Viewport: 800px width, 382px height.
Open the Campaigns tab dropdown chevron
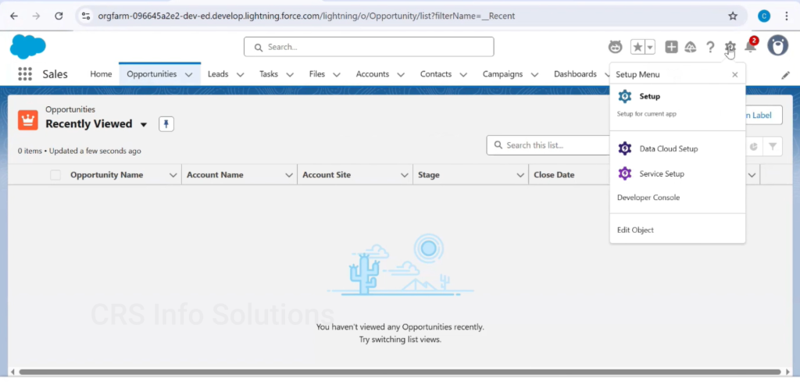click(x=534, y=74)
